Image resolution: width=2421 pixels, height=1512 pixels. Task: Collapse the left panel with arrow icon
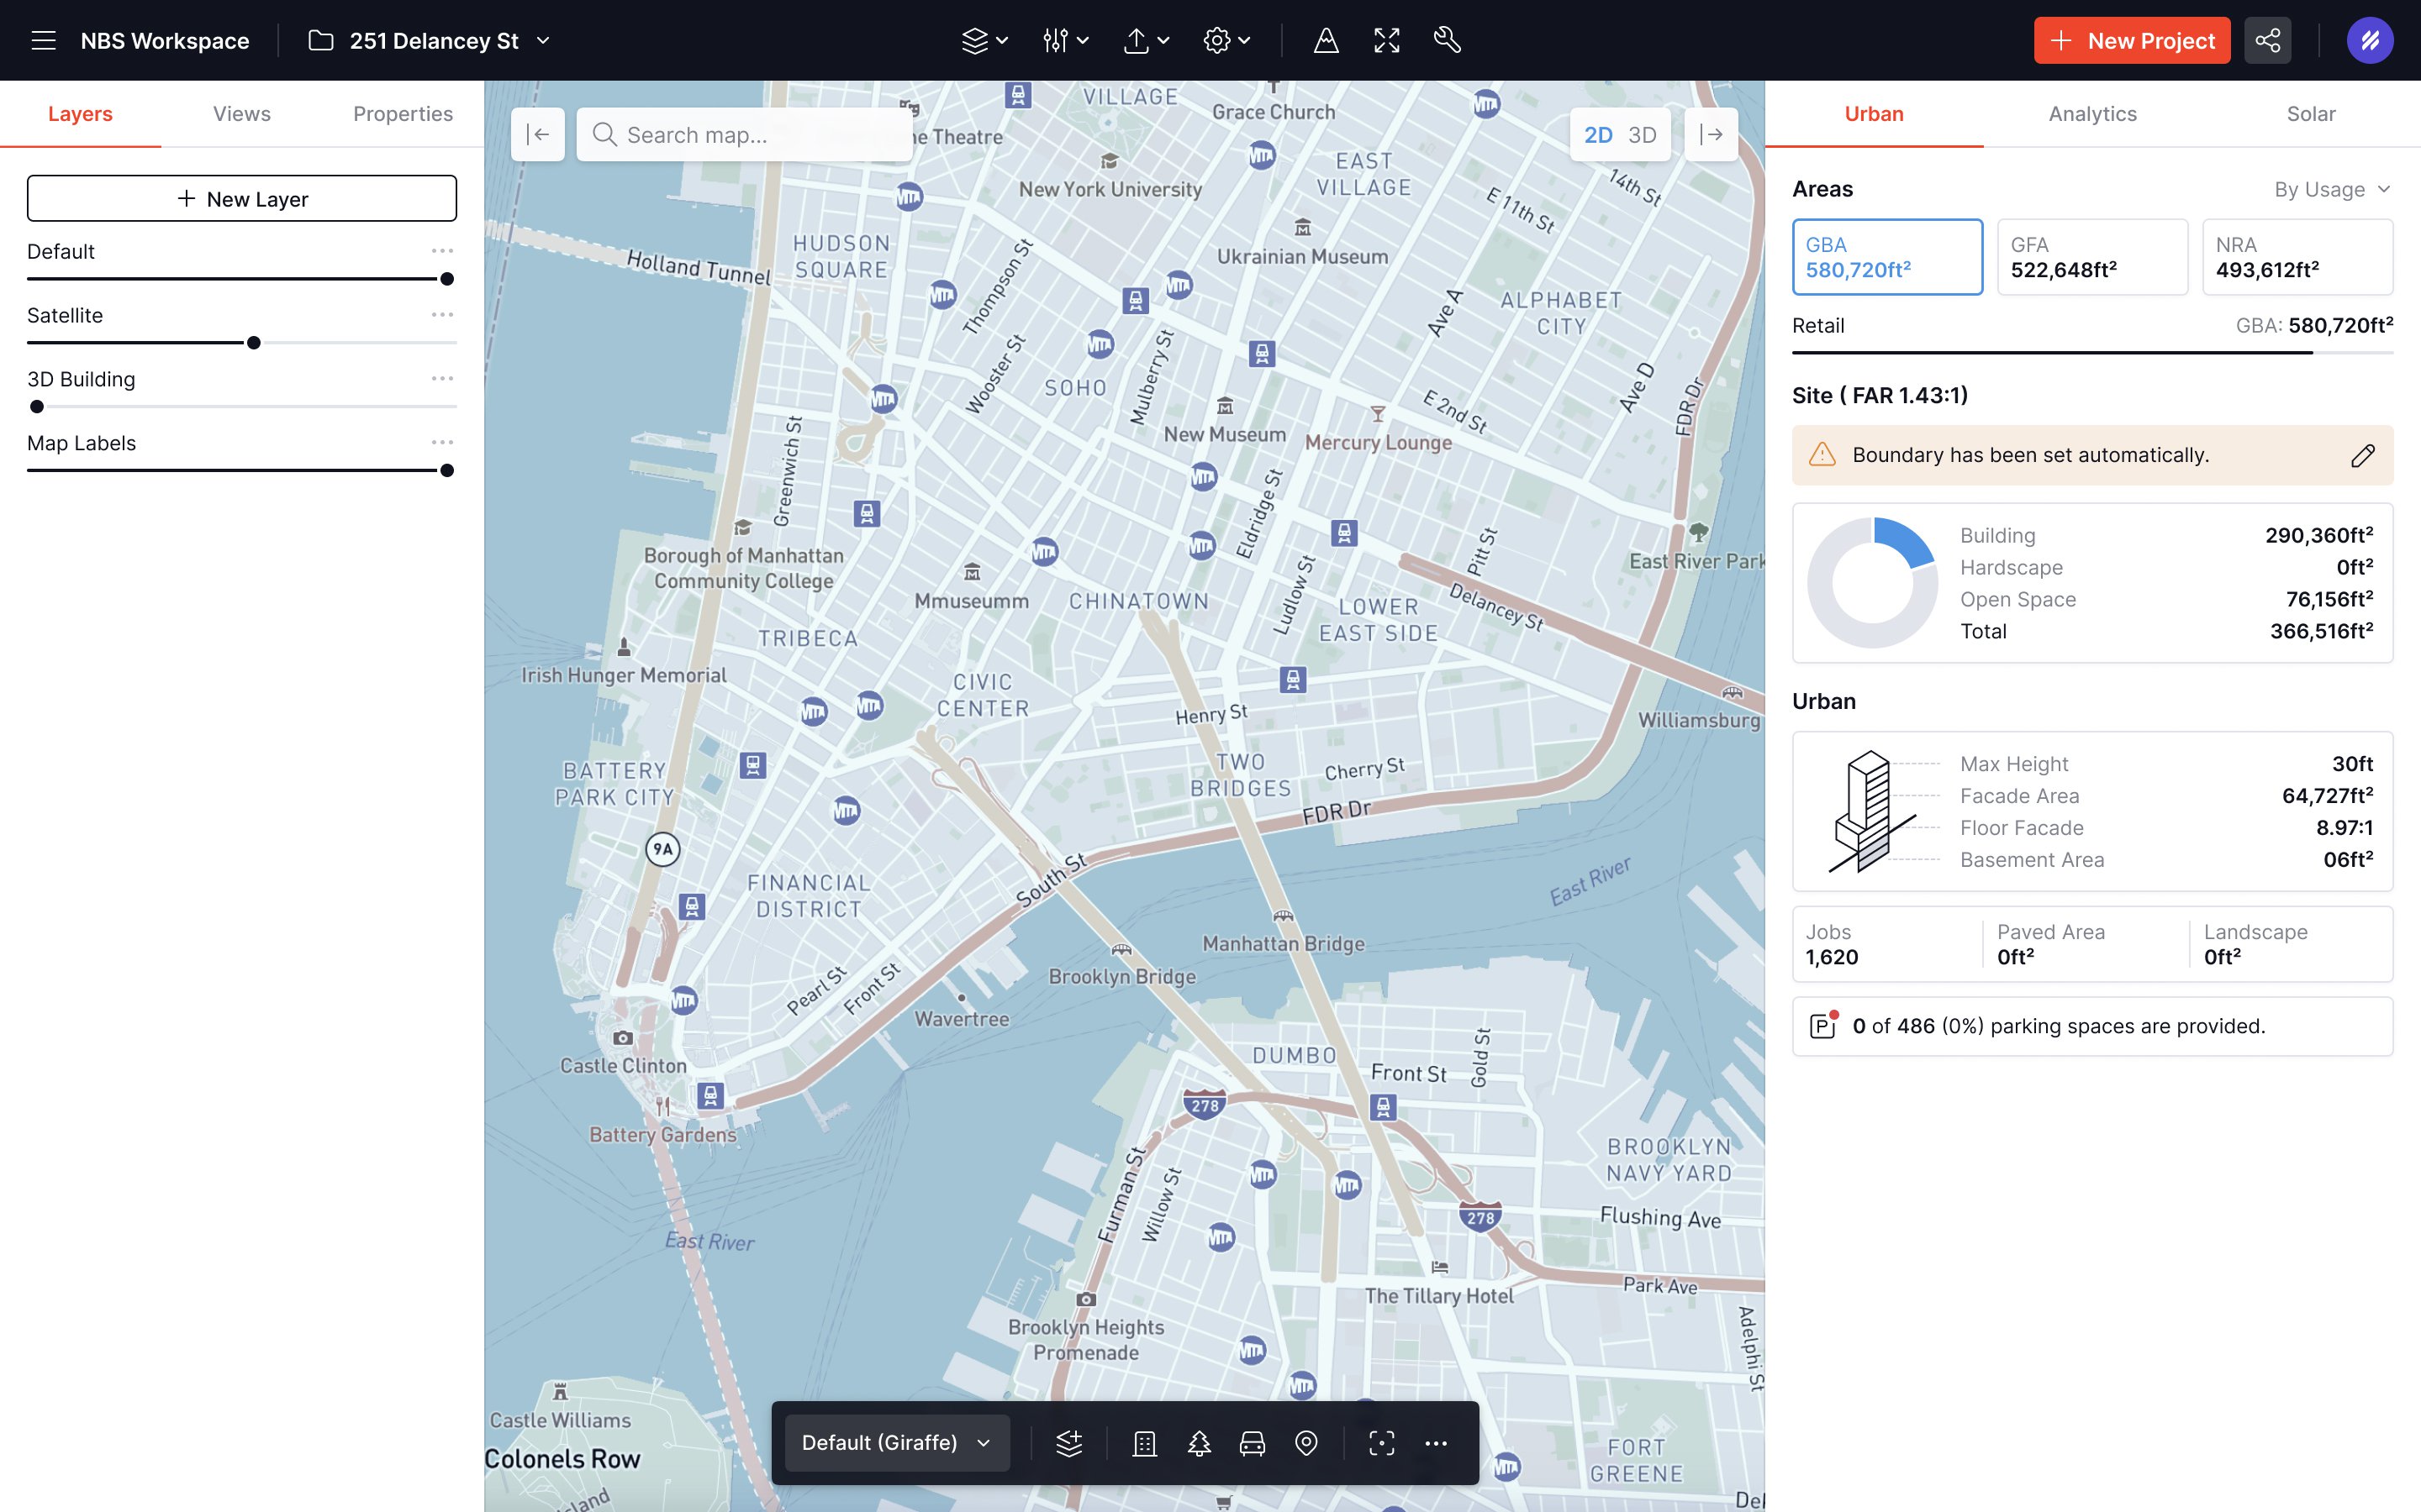pos(538,134)
